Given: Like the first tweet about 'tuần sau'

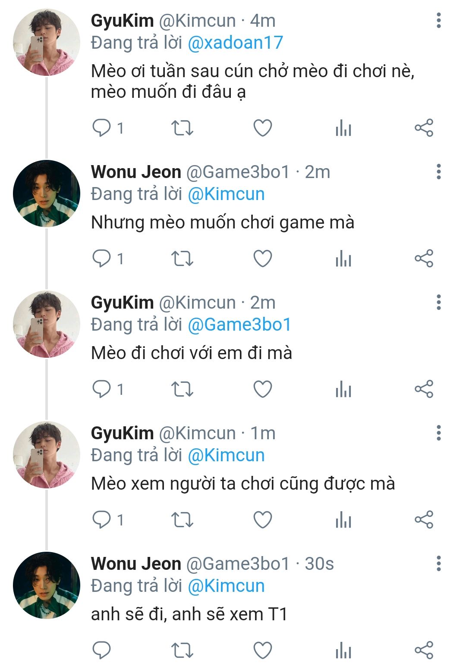Looking at the screenshot, I should [262, 128].
